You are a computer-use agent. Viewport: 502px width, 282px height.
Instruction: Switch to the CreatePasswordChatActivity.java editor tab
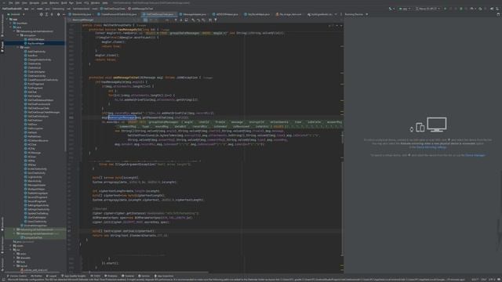coord(117,14)
